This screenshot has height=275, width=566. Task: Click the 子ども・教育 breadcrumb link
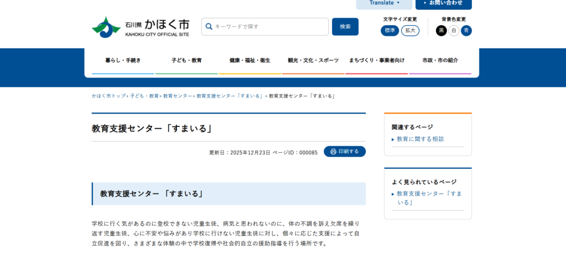tap(144, 96)
